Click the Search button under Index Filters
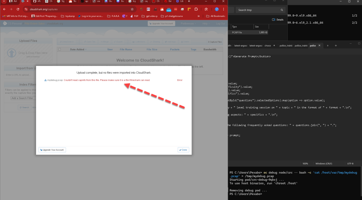This screenshot has width=362, height=200. [x=24, y=107]
